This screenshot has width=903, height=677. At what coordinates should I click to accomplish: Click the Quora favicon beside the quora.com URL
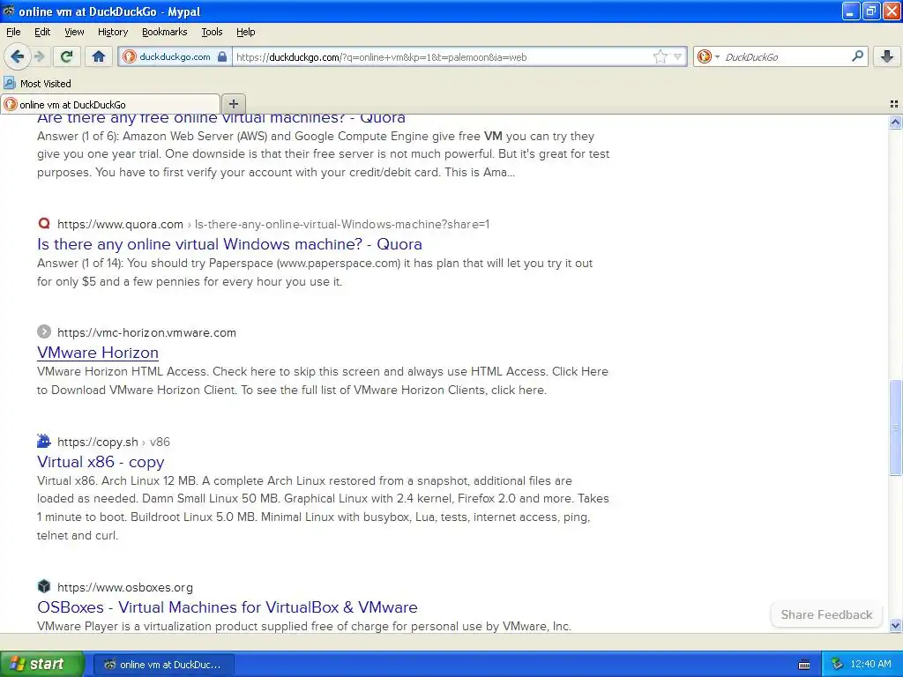[44, 223]
